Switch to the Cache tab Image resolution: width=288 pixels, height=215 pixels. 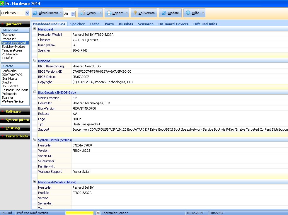94,24
